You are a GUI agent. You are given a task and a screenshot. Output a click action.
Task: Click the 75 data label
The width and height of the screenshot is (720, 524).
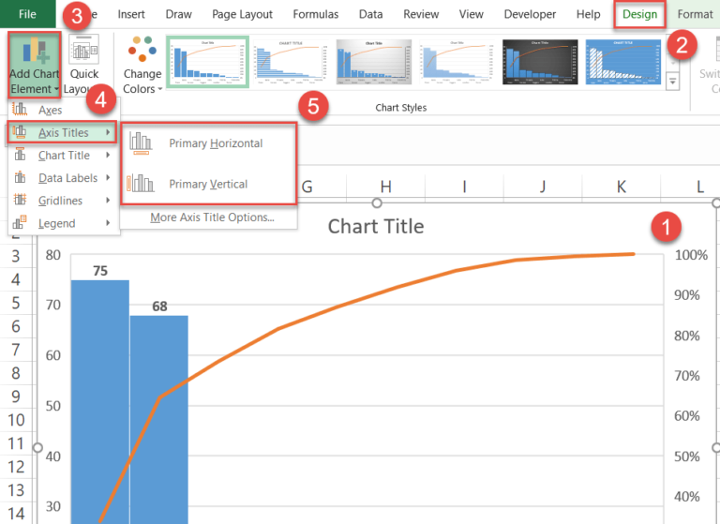point(100,271)
